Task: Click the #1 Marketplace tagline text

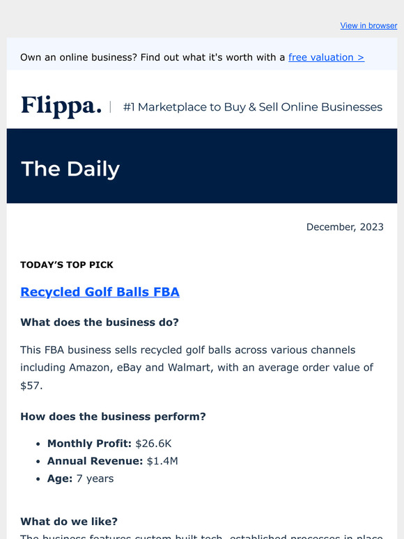Action: pyautogui.click(x=253, y=107)
